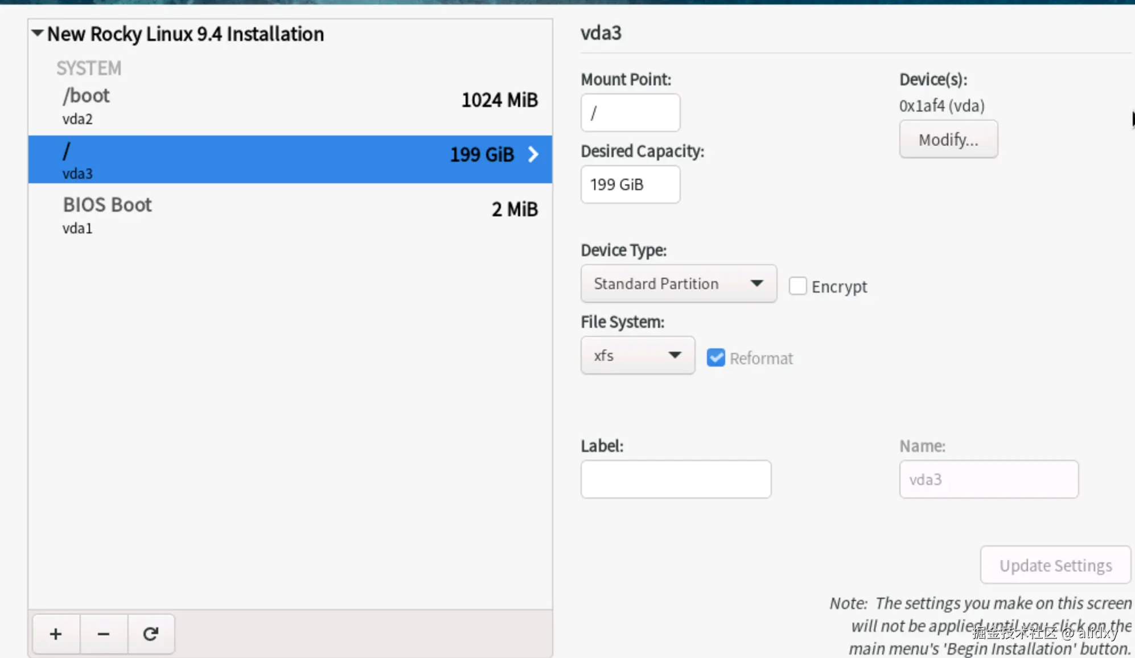Click the Update Settings button
The image size is (1135, 658).
[1055, 565]
